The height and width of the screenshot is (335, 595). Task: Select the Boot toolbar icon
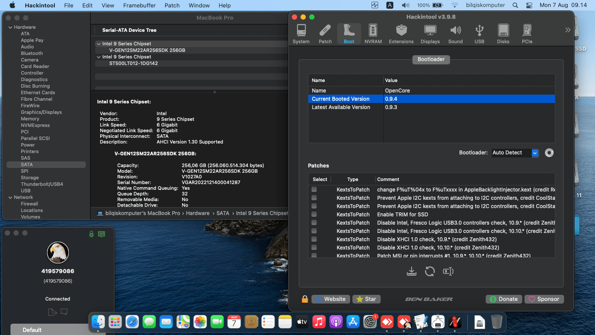(x=349, y=34)
